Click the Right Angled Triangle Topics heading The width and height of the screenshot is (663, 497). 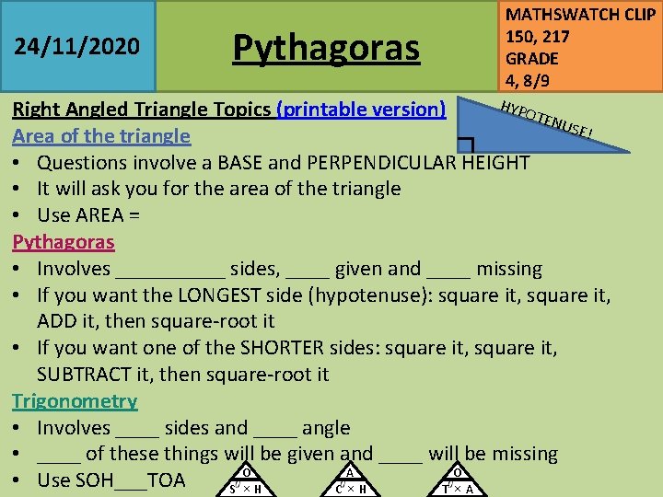(142, 110)
